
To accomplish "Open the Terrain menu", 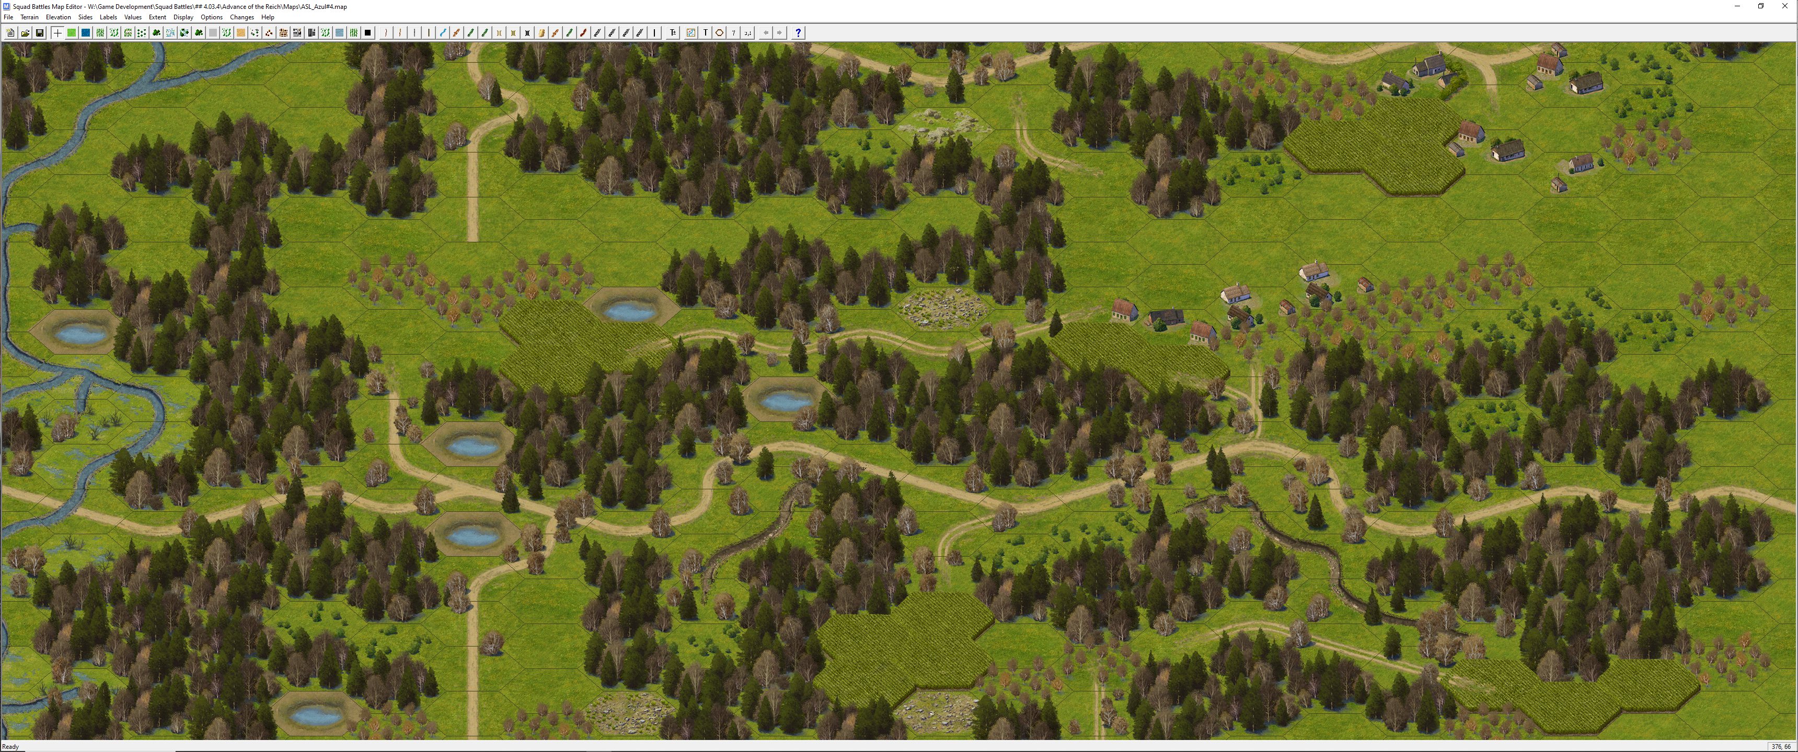I will point(29,17).
